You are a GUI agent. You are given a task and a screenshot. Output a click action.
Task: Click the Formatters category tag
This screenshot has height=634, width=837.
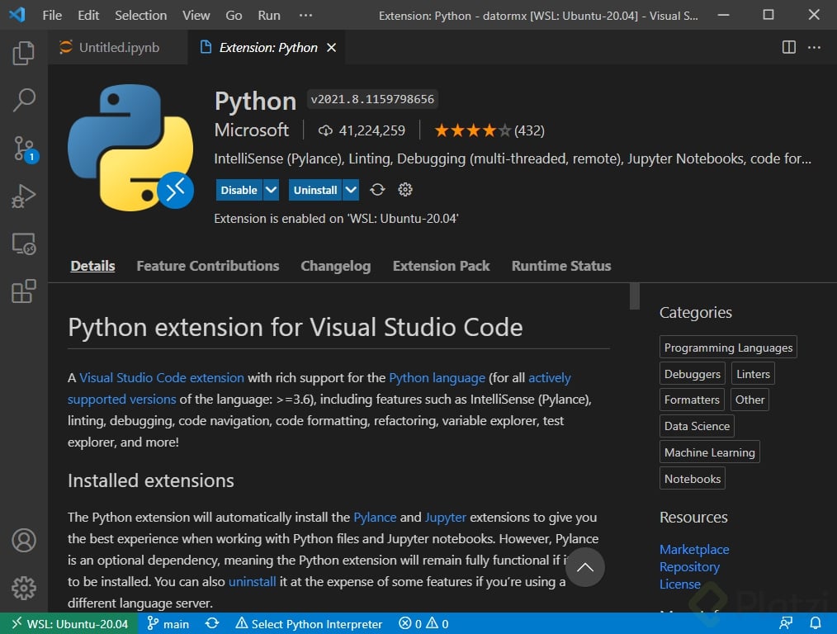(692, 400)
